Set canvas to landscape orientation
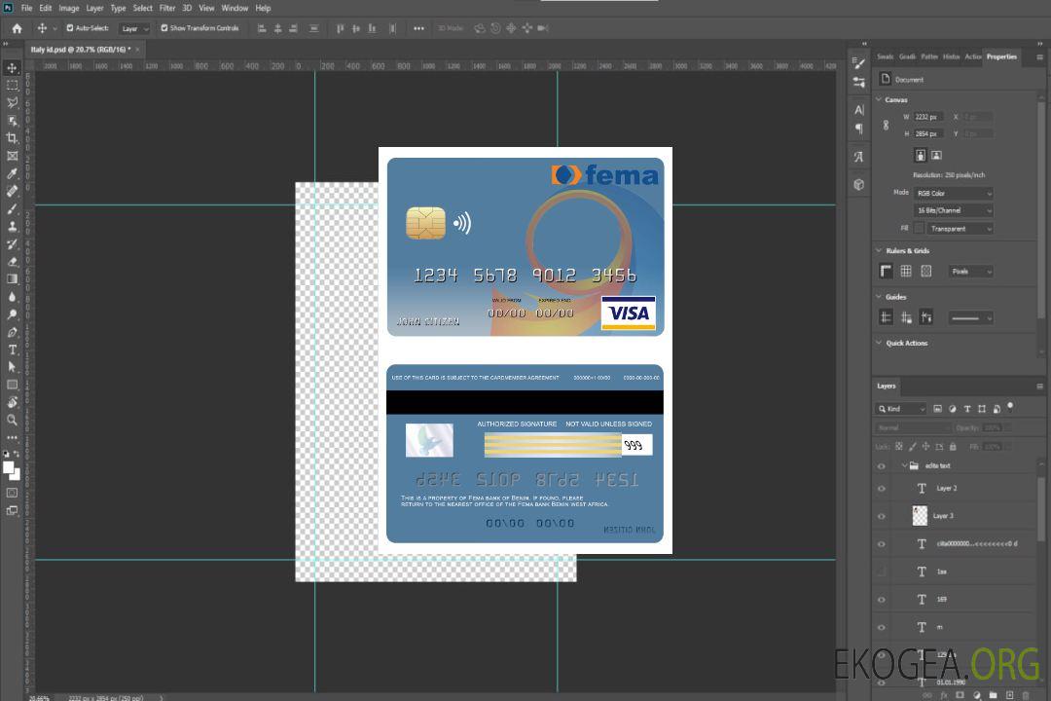 pos(936,155)
